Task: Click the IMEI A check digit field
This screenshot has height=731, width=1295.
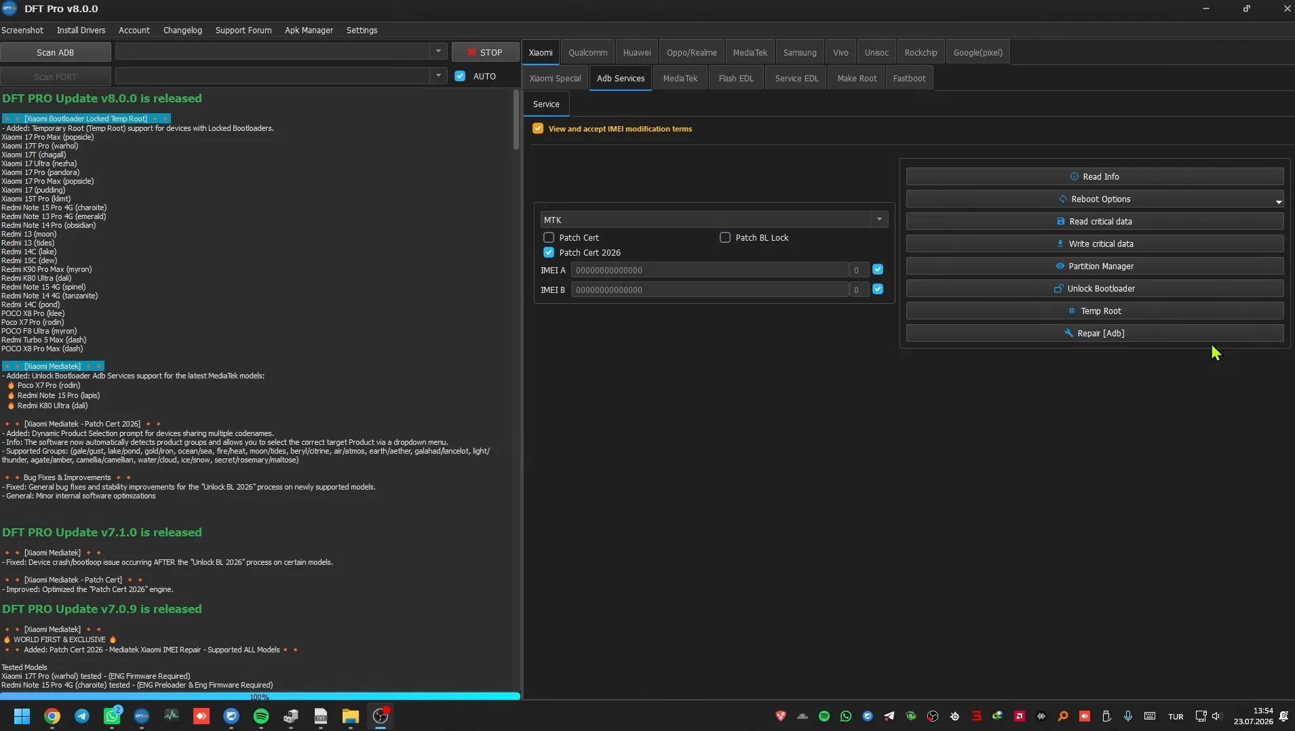Action: pos(858,270)
